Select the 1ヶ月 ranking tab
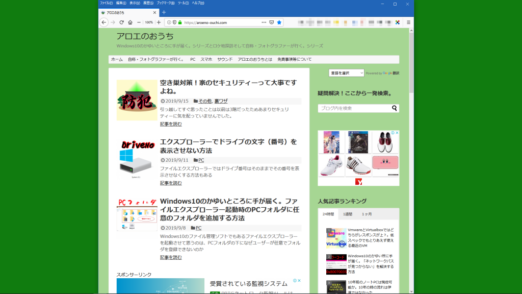The height and width of the screenshot is (294, 522). coord(367,214)
